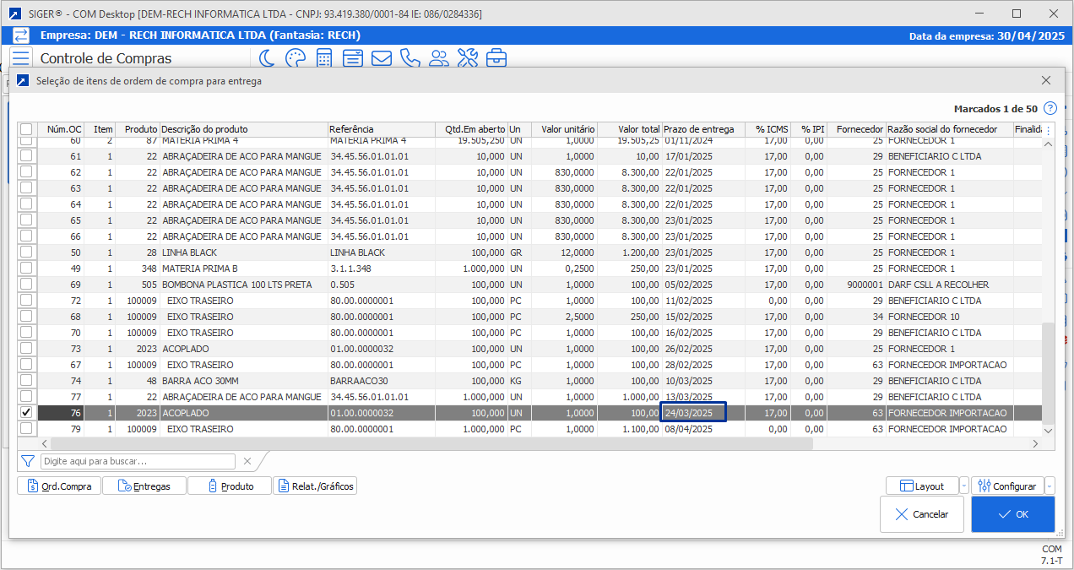This screenshot has height=570, width=1074.
Task: Expand the Configurar button dropdown arrow
Action: (1050, 486)
